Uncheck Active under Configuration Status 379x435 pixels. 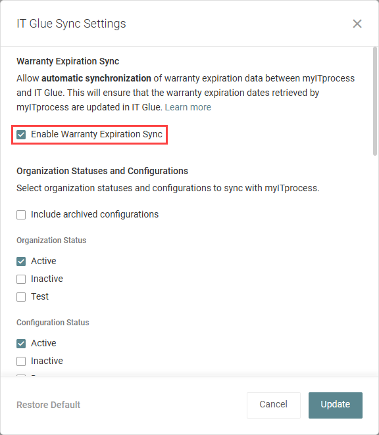coord(21,344)
